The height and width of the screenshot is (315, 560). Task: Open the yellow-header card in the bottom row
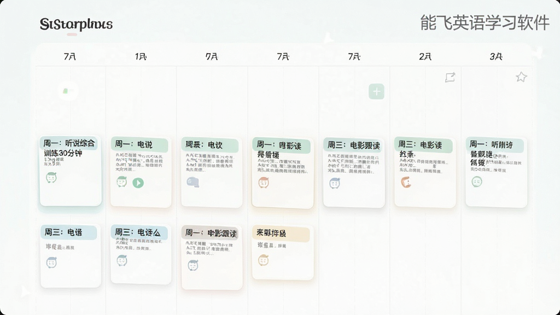pyautogui.click(x=283, y=252)
